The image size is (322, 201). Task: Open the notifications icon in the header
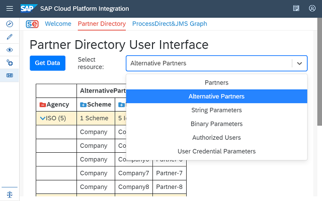pos(296,9)
